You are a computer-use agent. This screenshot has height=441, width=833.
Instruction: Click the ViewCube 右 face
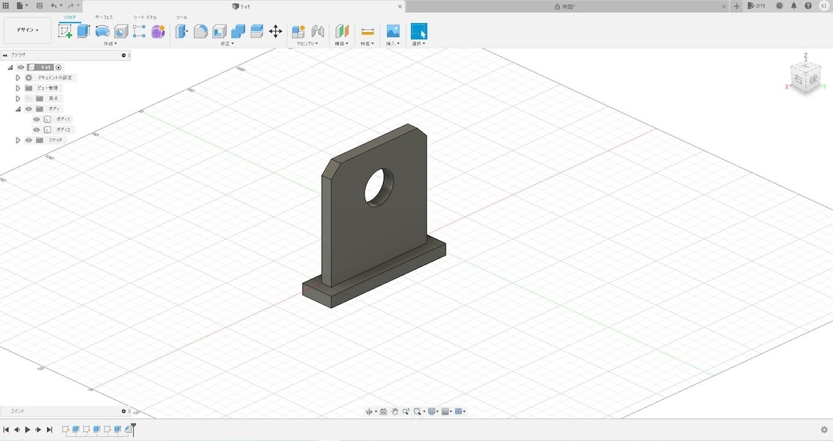point(798,79)
